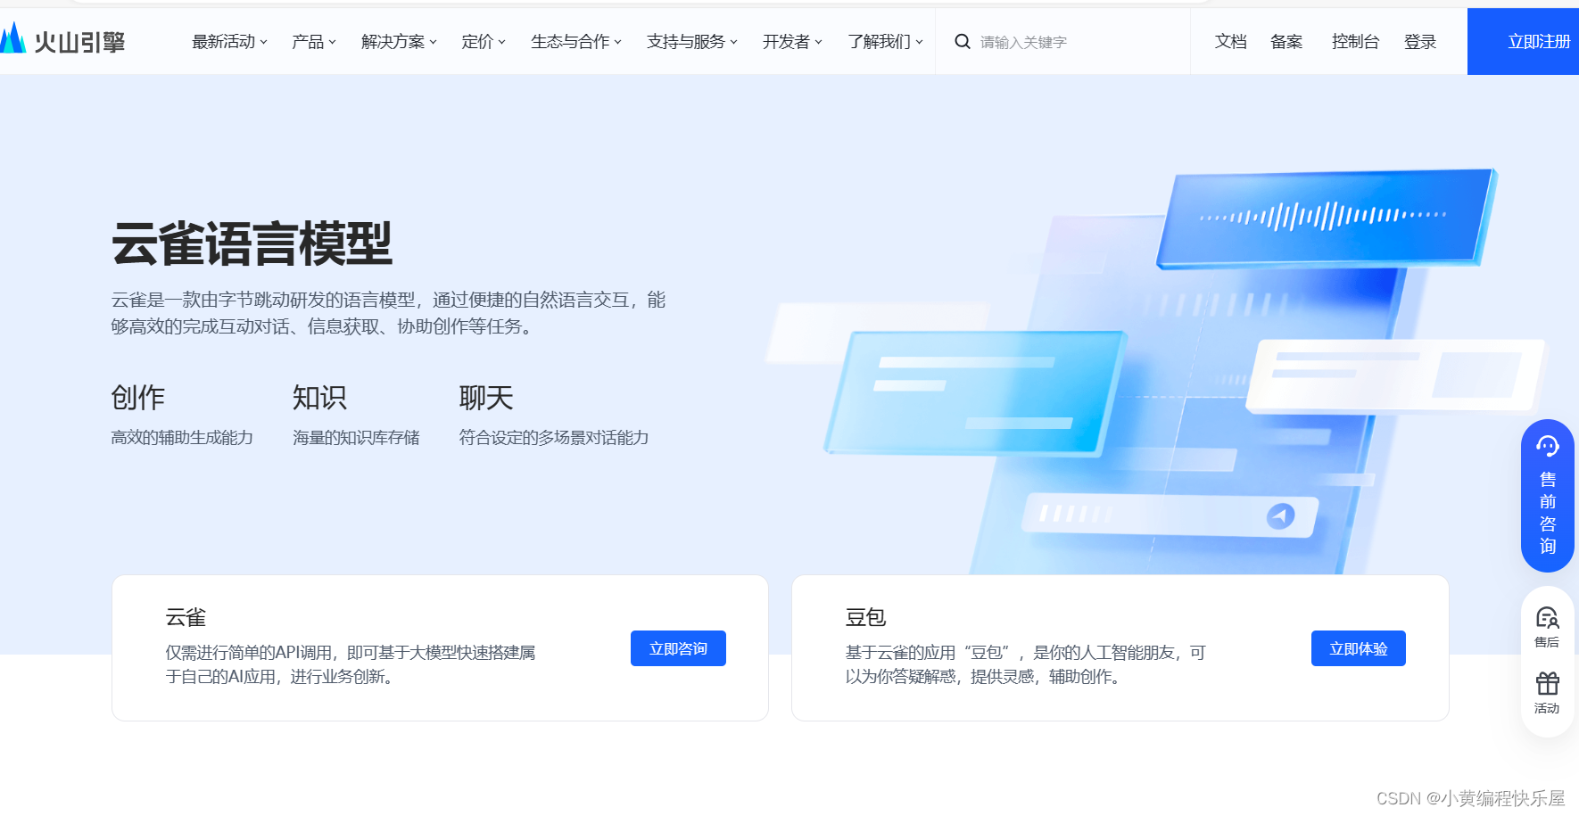Image resolution: width=1579 pixels, height=816 pixels.
Task: Expand 了解我们 dropdown menu
Action: (885, 42)
